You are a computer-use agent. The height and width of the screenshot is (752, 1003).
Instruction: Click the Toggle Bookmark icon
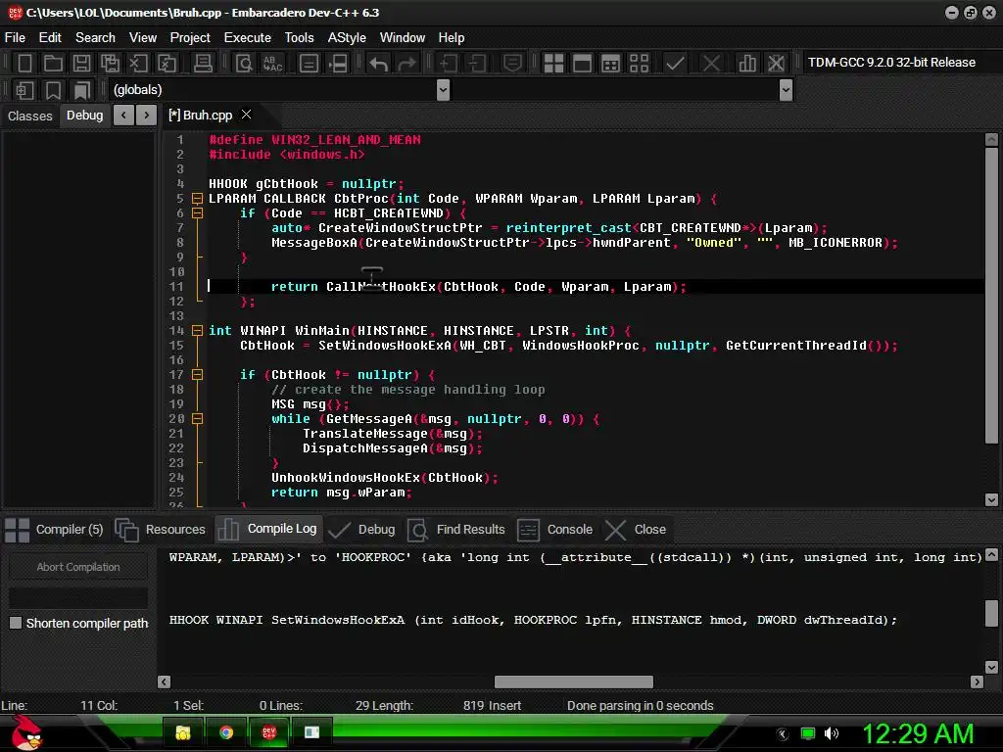pos(53,90)
